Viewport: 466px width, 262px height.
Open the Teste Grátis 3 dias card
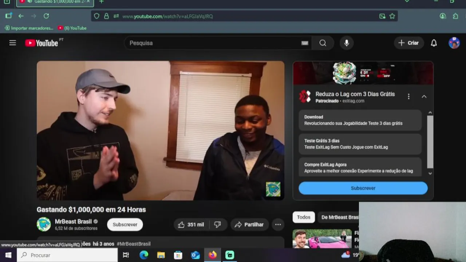(x=360, y=144)
